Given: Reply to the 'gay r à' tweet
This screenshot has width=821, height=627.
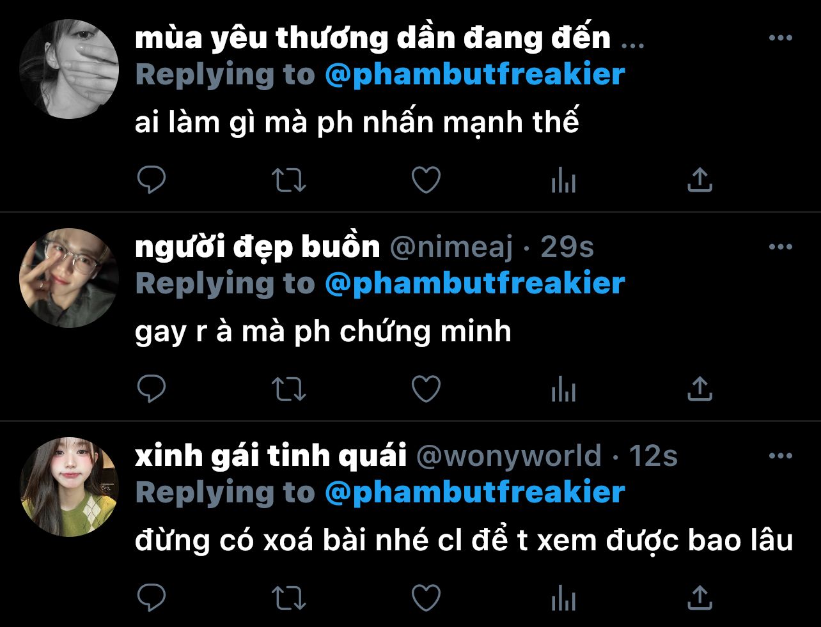Looking at the screenshot, I should (152, 389).
